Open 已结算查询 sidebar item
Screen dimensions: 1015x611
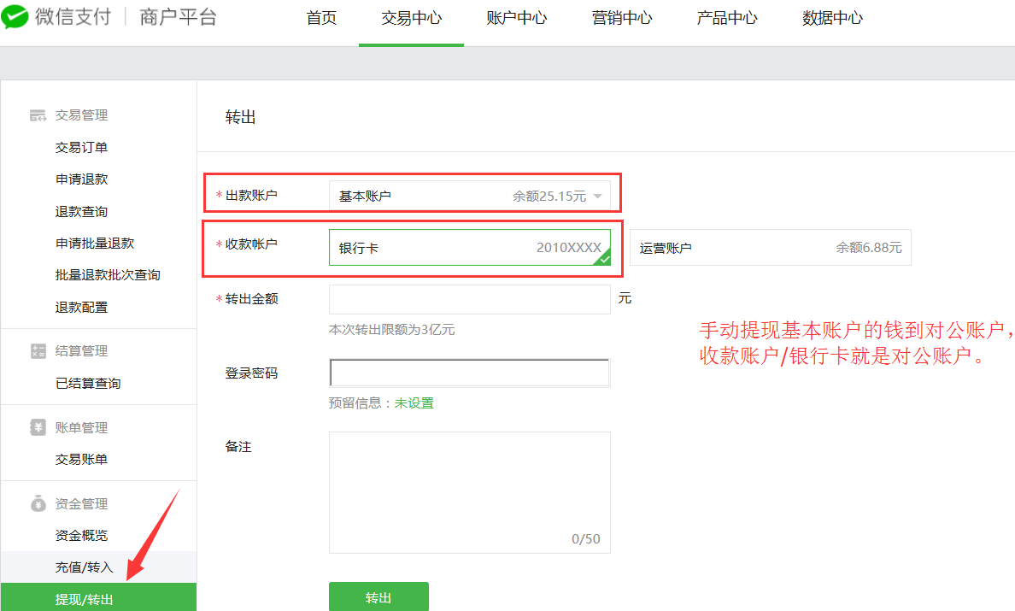[x=88, y=384]
